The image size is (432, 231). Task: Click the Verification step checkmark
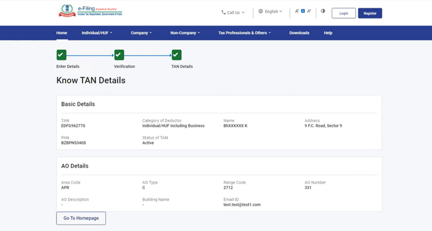point(119,55)
